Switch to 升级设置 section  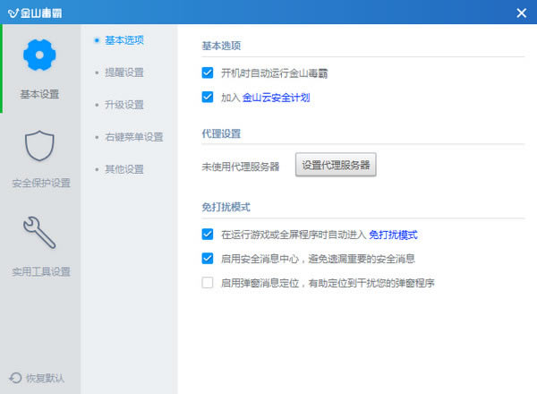[124, 104]
